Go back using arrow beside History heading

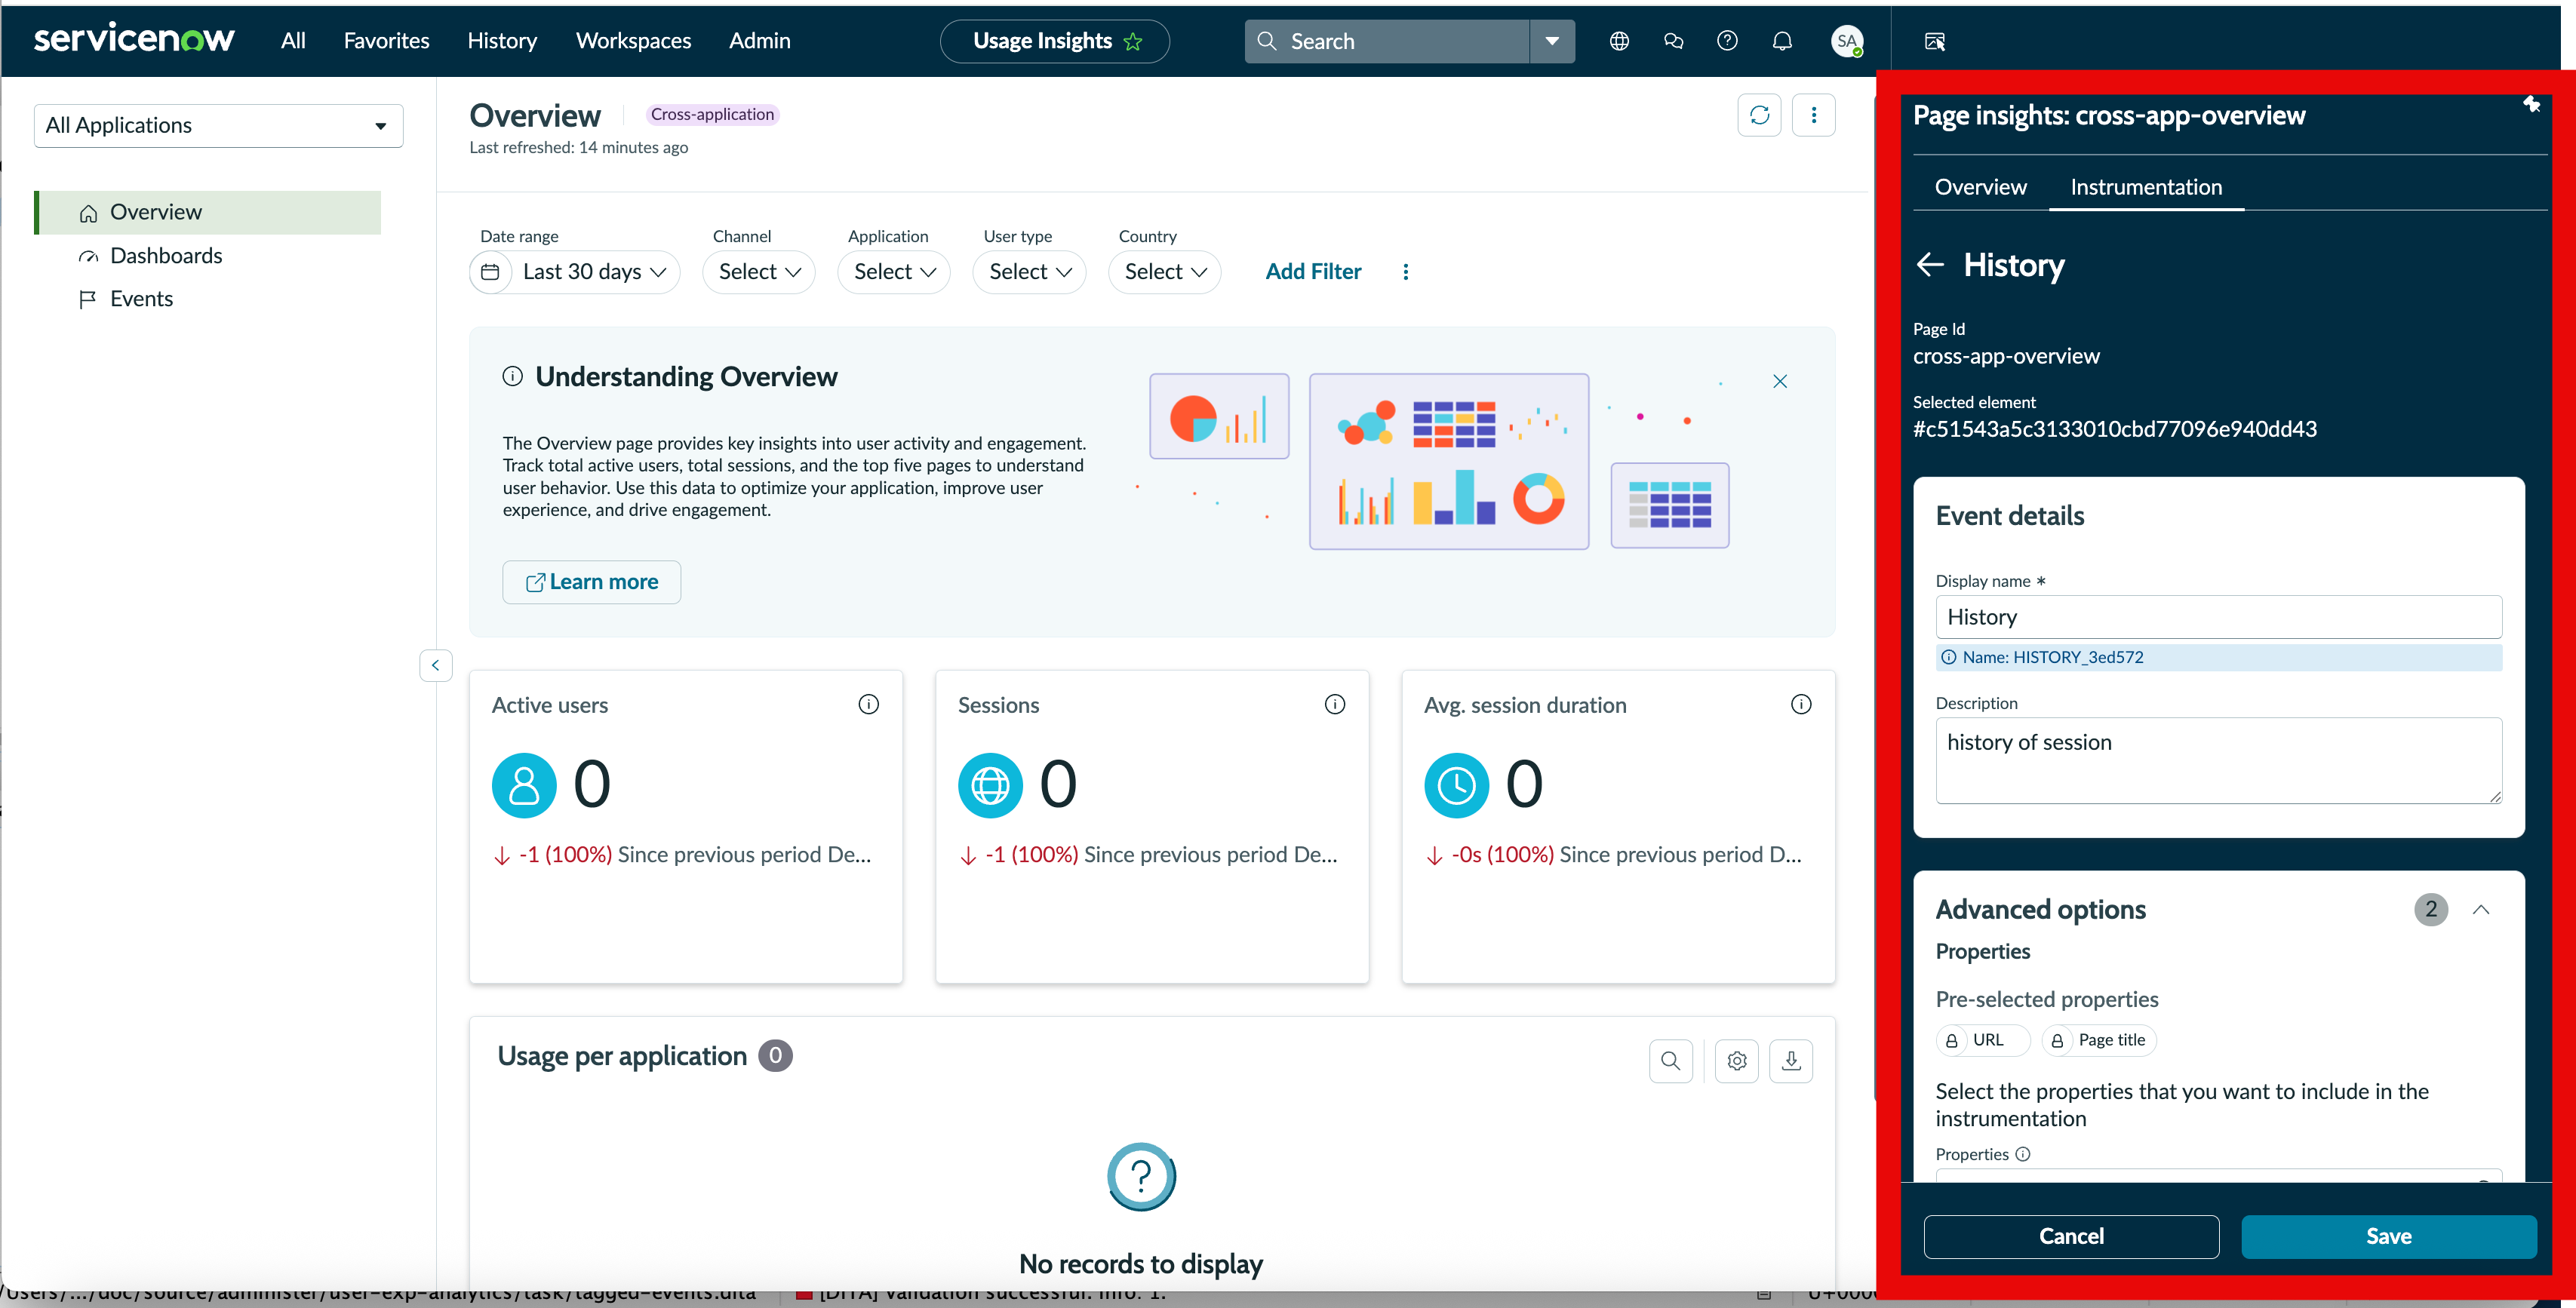(x=1930, y=265)
